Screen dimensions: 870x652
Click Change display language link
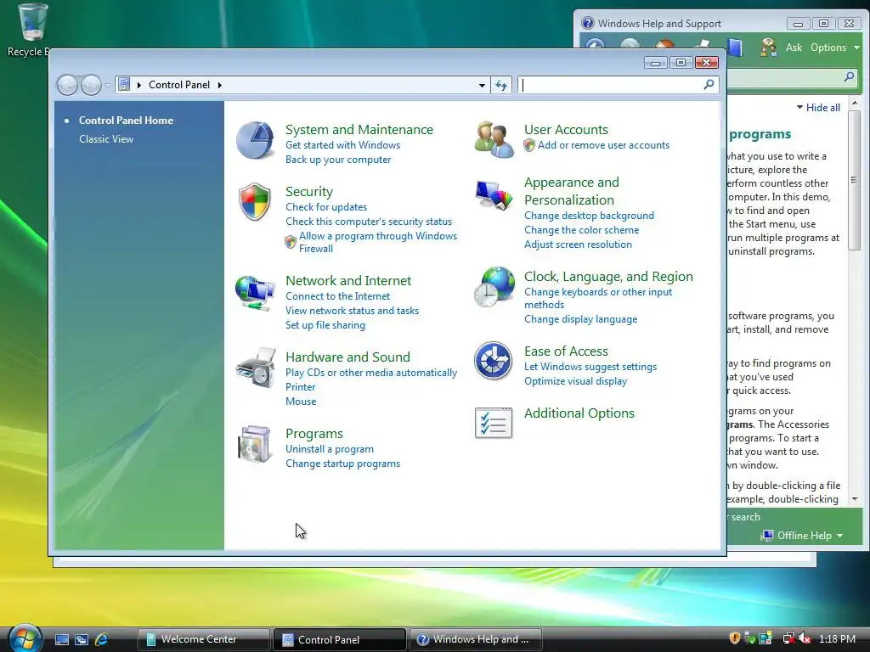pyautogui.click(x=581, y=319)
